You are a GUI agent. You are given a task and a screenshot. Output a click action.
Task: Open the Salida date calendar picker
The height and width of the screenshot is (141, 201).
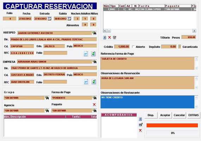69,19
